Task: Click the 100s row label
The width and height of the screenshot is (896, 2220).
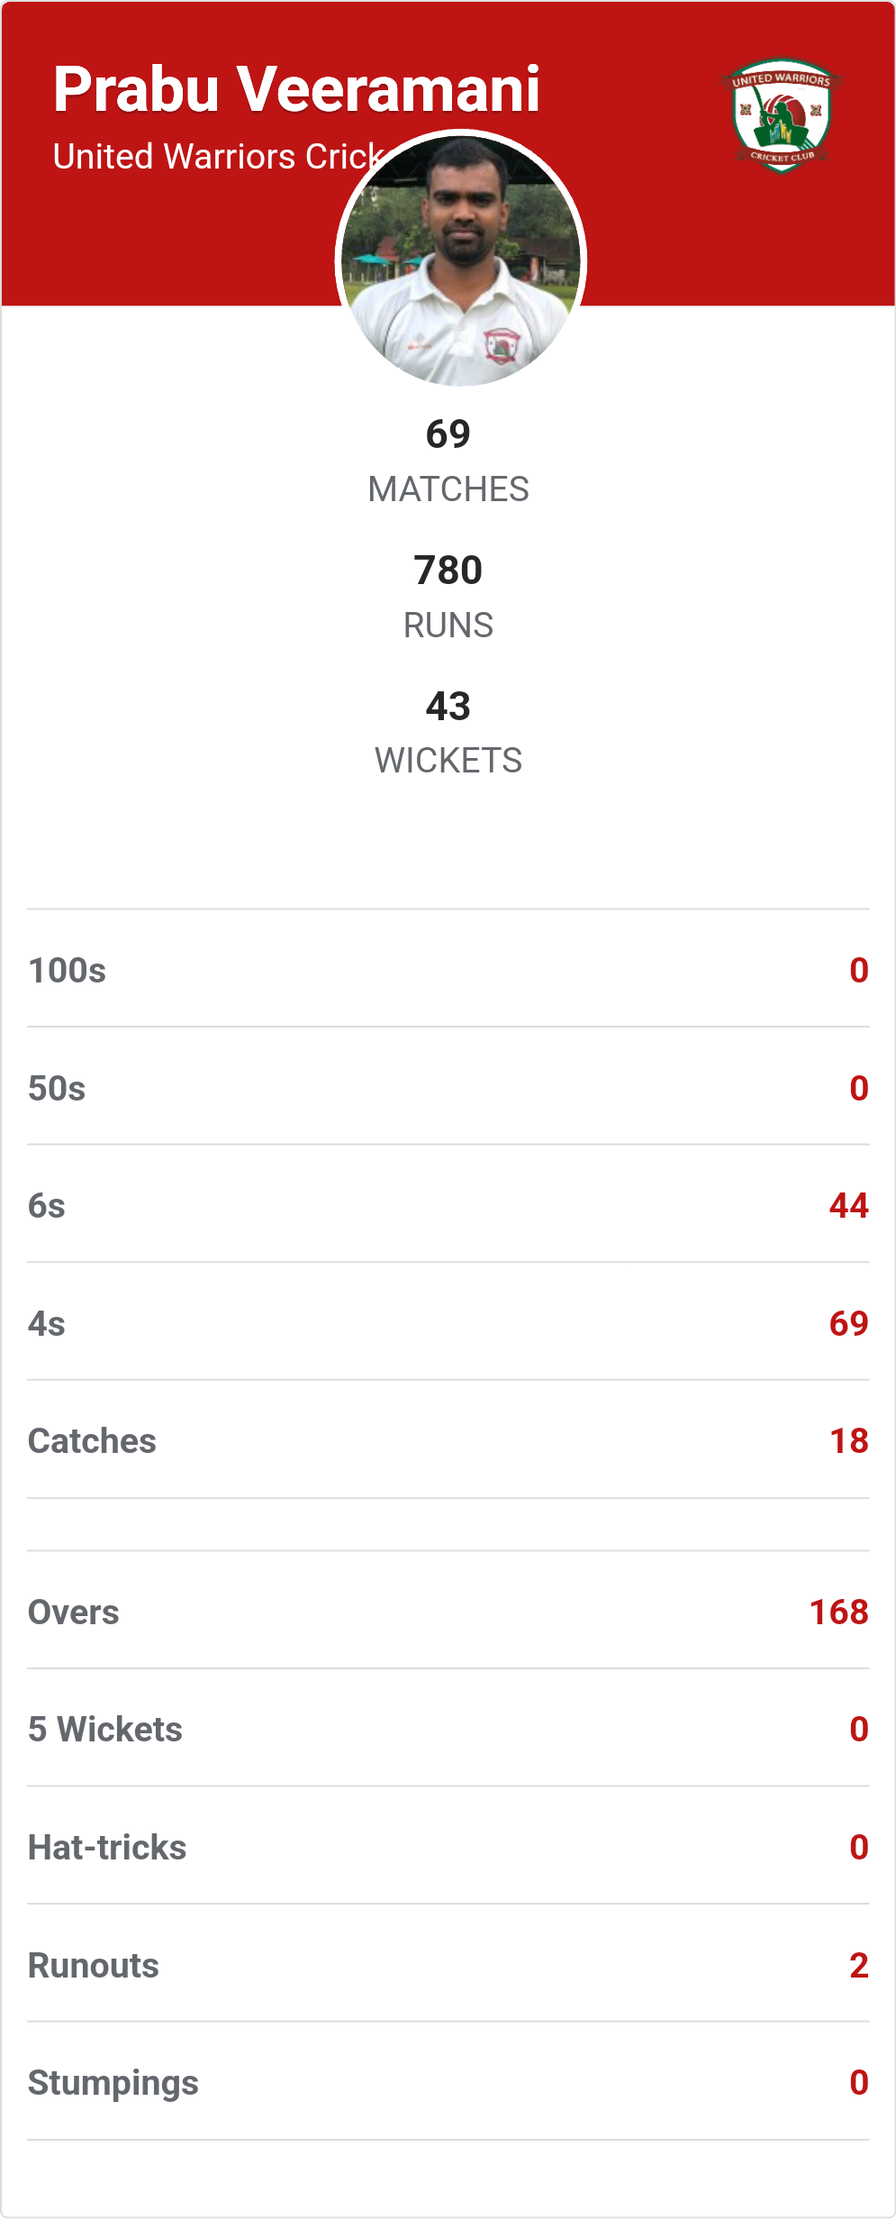Action: [x=68, y=971]
